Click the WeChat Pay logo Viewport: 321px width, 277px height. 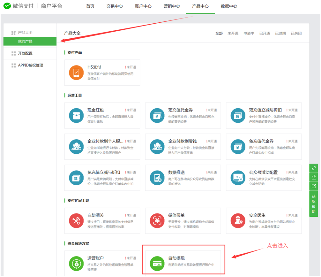coord(7,6)
